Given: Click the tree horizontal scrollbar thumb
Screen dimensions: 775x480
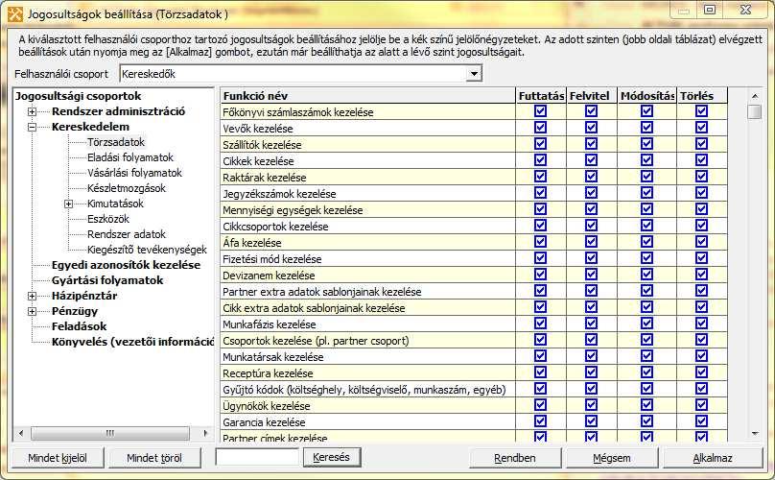Looking at the screenshot, I should click(109, 434).
